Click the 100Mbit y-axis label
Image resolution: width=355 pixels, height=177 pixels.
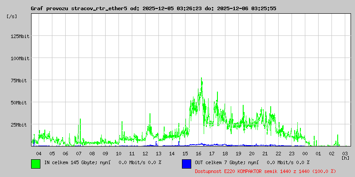pos(20,58)
